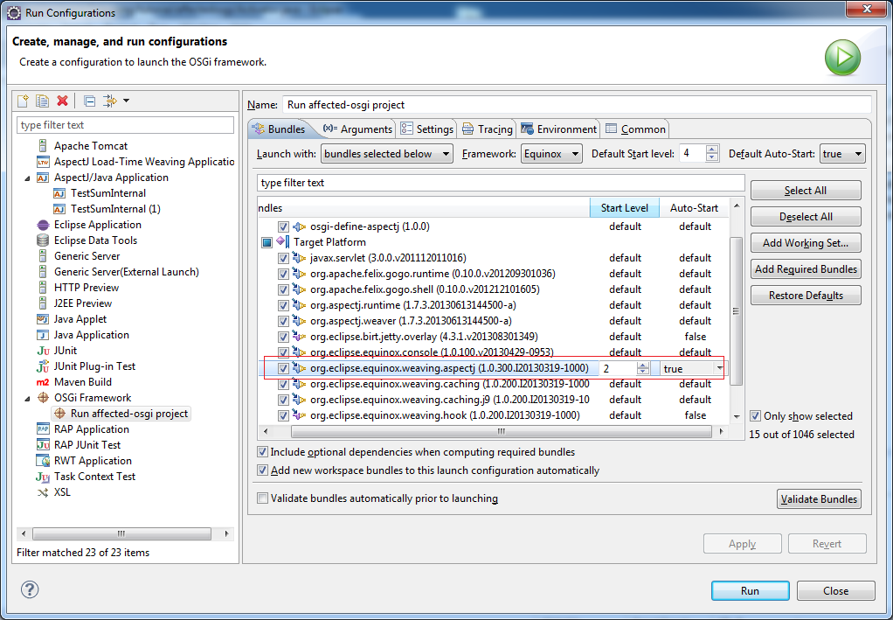Viewport: 893px width, 620px height.
Task: Click the New launch configuration icon
Action: tap(24, 101)
